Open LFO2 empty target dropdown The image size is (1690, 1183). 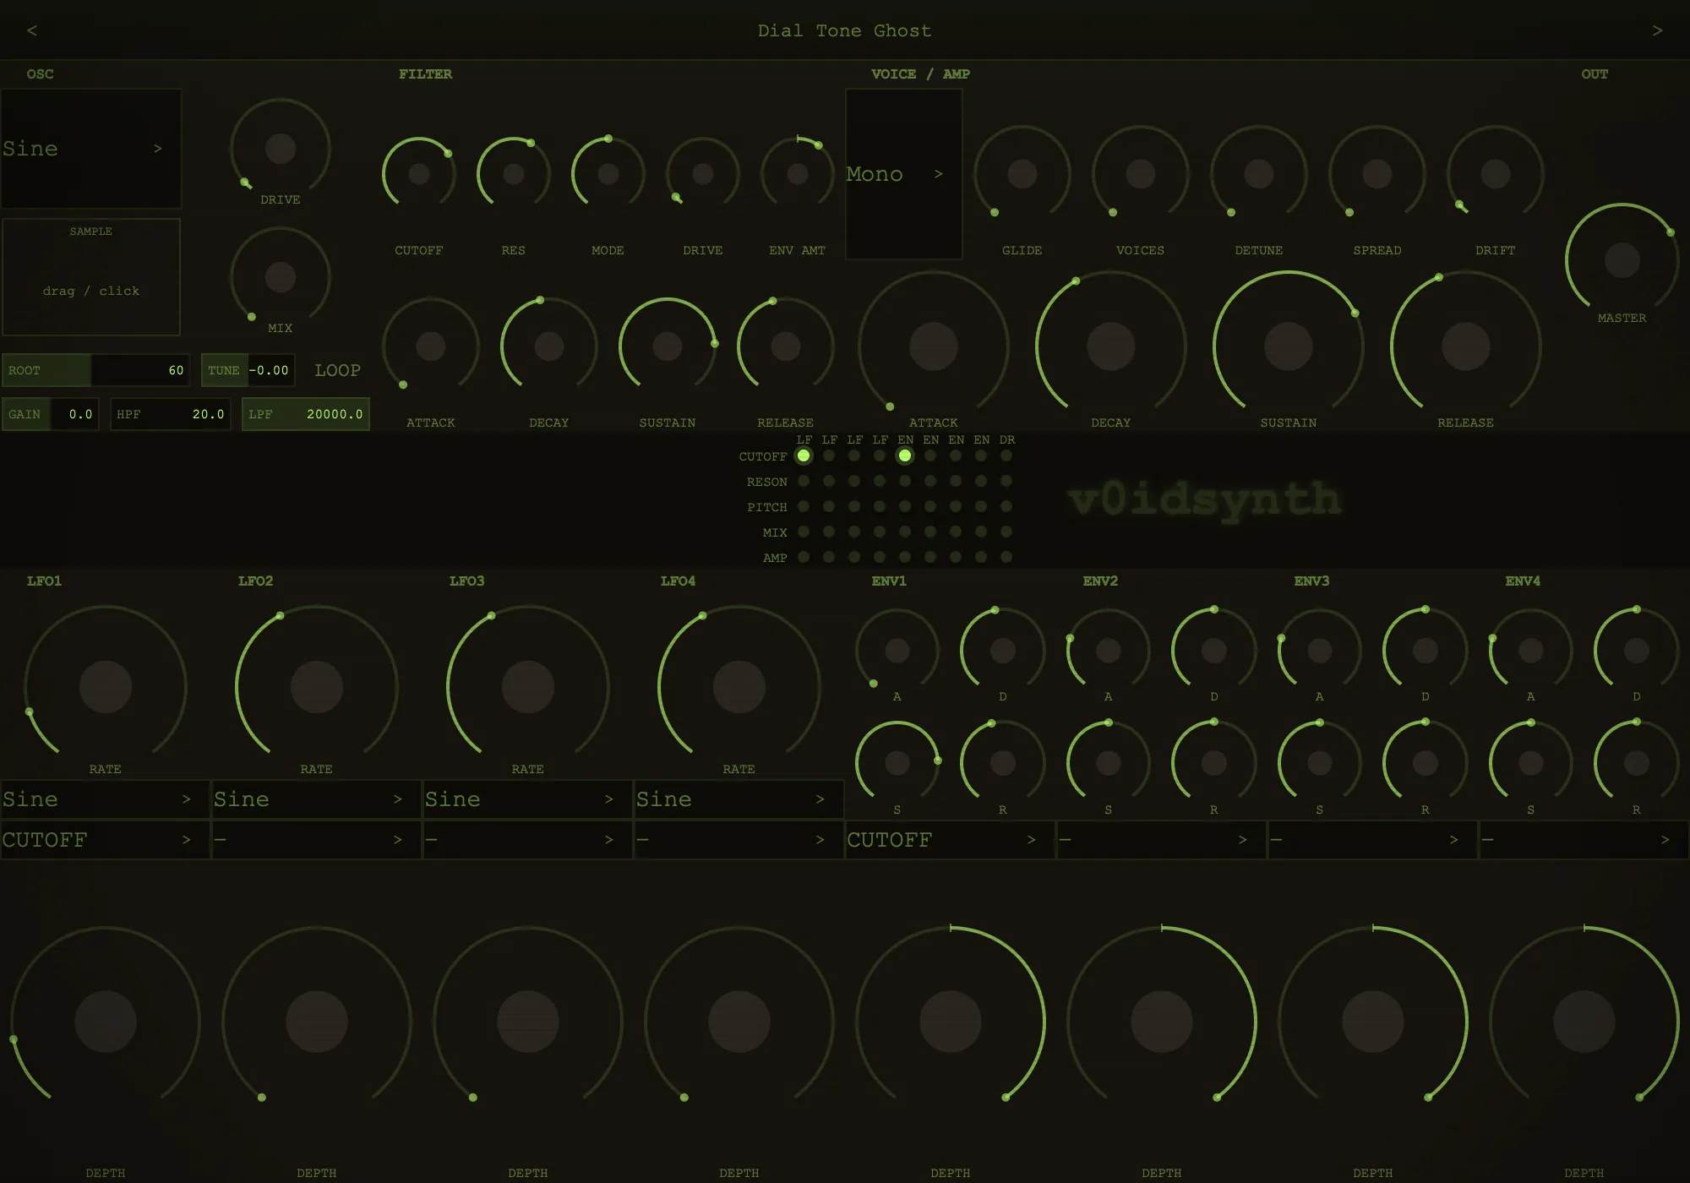[x=316, y=840]
